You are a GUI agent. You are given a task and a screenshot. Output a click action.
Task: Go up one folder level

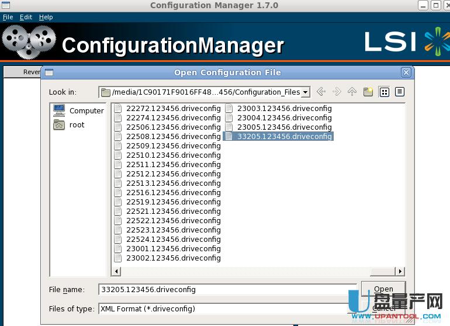[x=352, y=92]
